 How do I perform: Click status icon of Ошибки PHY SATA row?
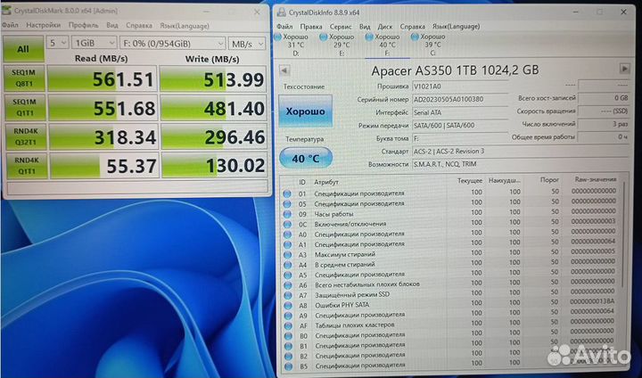pos(288,305)
